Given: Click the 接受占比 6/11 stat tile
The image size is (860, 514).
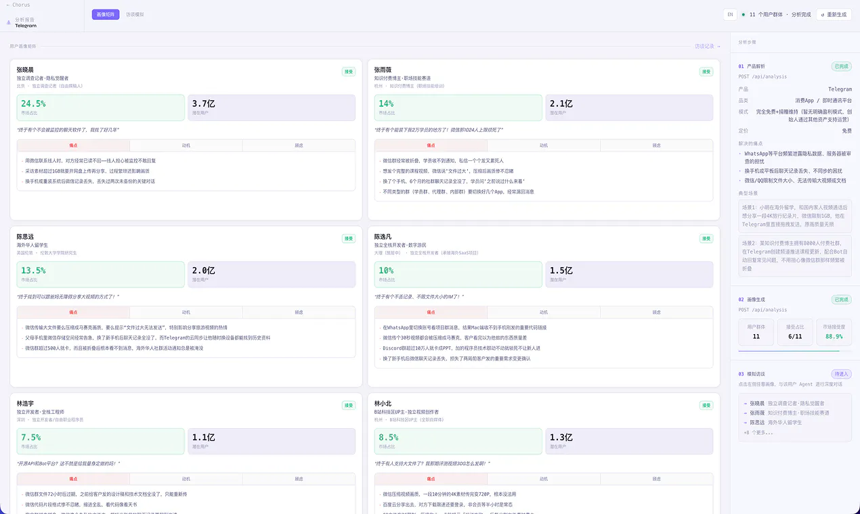Looking at the screenshot, I should (x=795, y=333).
